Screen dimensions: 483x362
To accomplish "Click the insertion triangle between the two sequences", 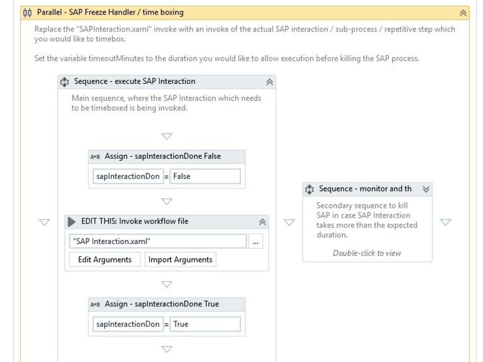I will (x=289, y=222).
